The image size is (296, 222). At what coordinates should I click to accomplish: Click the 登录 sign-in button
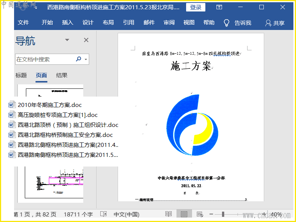click(x=196, y=7)
